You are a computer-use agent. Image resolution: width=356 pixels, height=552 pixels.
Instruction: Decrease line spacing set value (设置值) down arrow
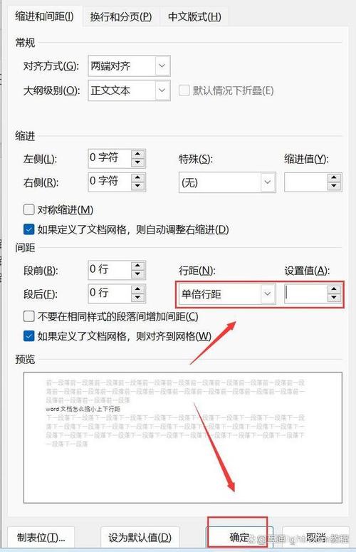coord(334,298)
